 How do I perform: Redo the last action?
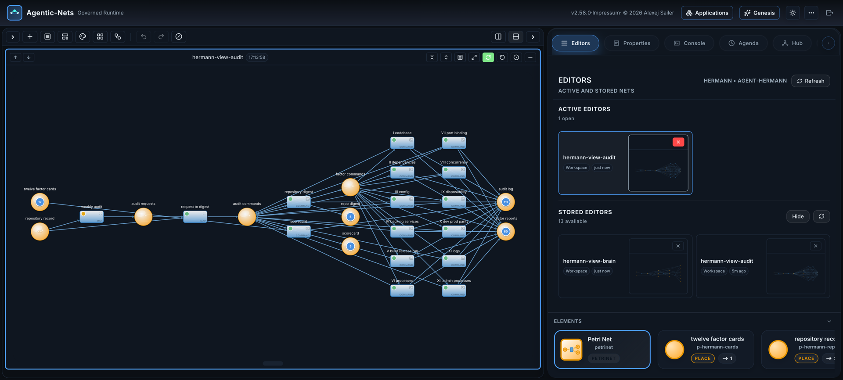pyautogui.click(x=161, y=37)
